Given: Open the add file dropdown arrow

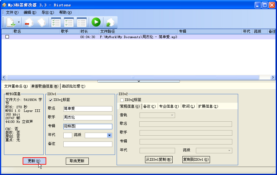Looking at the screenshot, I should pos(19,22).
